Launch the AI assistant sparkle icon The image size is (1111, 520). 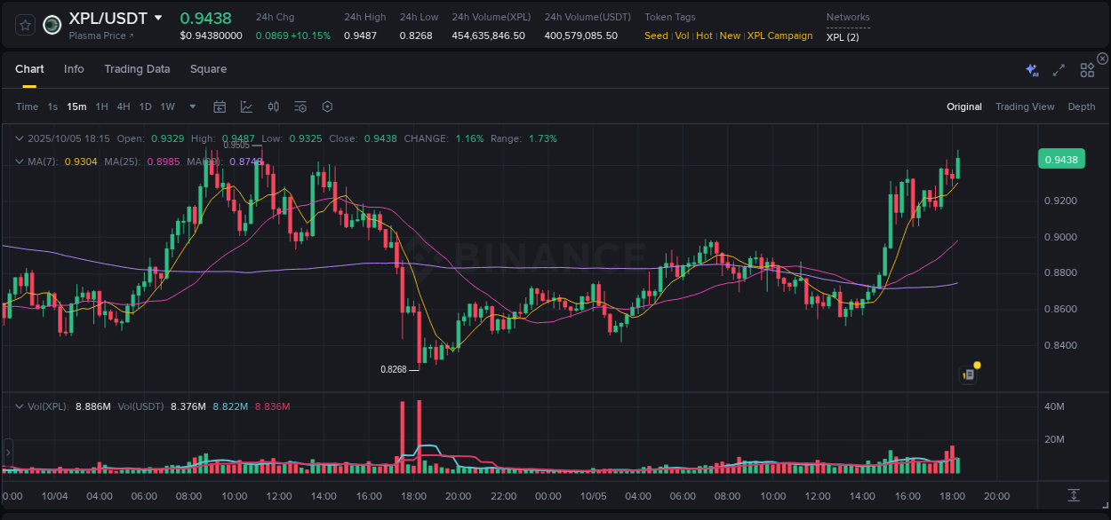[1031, 69]
